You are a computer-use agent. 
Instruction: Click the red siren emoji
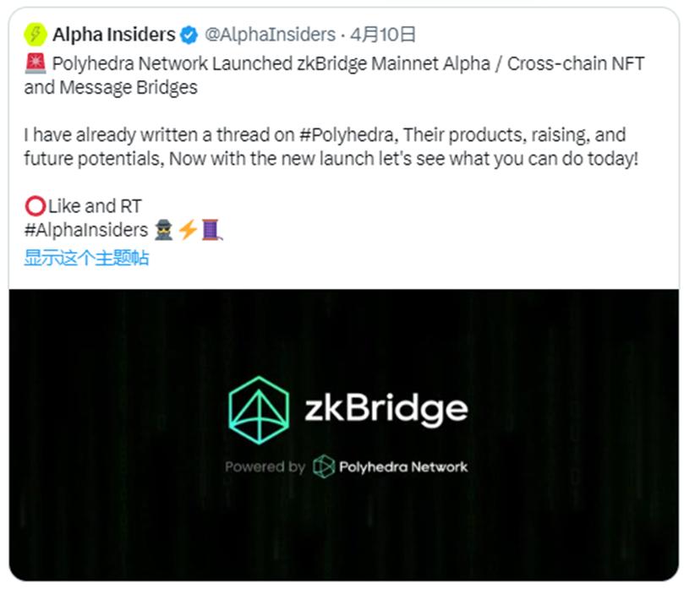coord(35,64)
